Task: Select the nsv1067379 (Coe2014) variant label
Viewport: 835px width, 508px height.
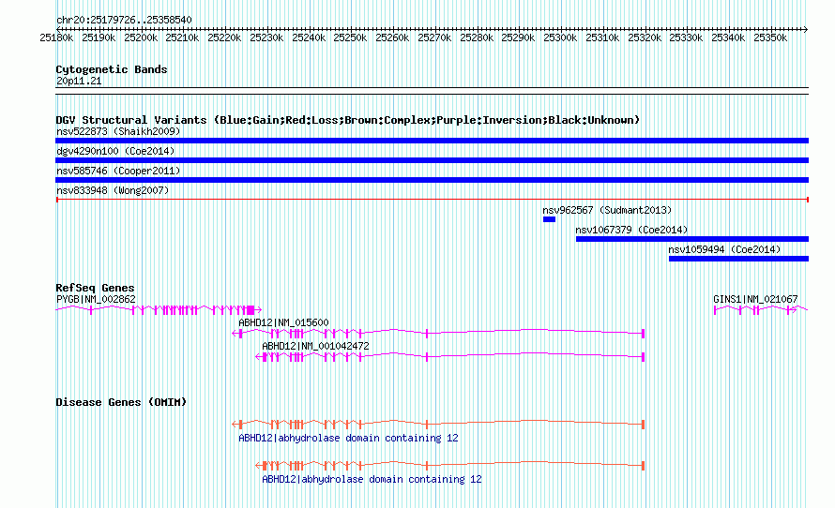Action: [631, 230]
